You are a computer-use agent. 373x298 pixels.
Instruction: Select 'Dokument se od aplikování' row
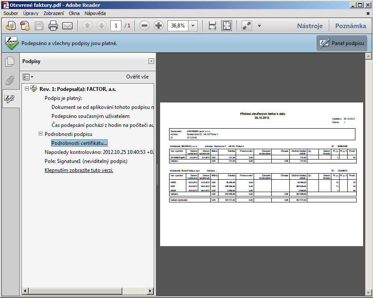(103, 107)
